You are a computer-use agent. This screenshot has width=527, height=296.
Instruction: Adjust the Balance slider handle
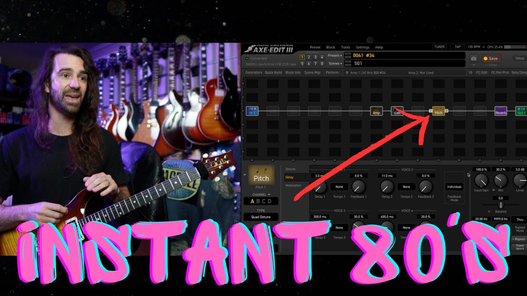coord(501,205)
